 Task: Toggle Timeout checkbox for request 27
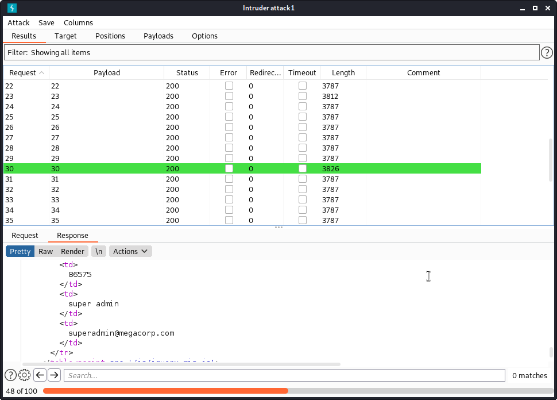coord(303,137)
